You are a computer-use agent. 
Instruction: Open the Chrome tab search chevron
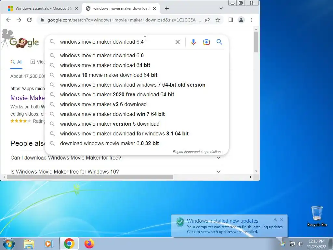[x=221, y=8]
